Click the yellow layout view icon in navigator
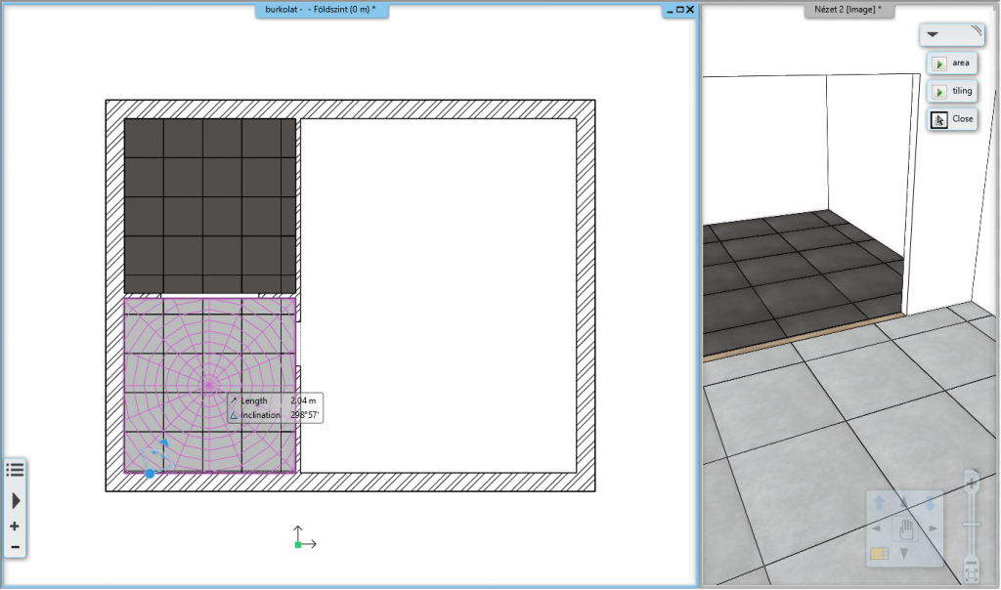The height and width of the screenshot is (590, 1001). [x=878, y=554]
